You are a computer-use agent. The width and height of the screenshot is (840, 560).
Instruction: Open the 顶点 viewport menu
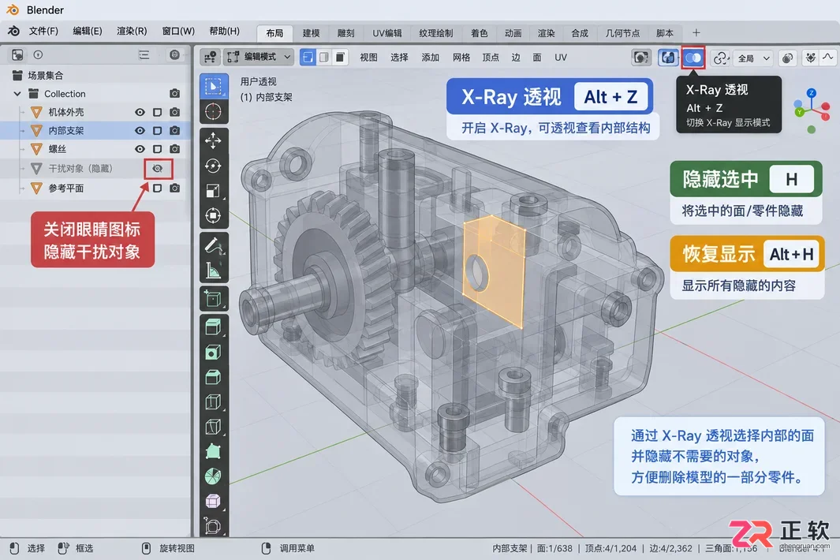pyautogui.click(x=491, y=58)
